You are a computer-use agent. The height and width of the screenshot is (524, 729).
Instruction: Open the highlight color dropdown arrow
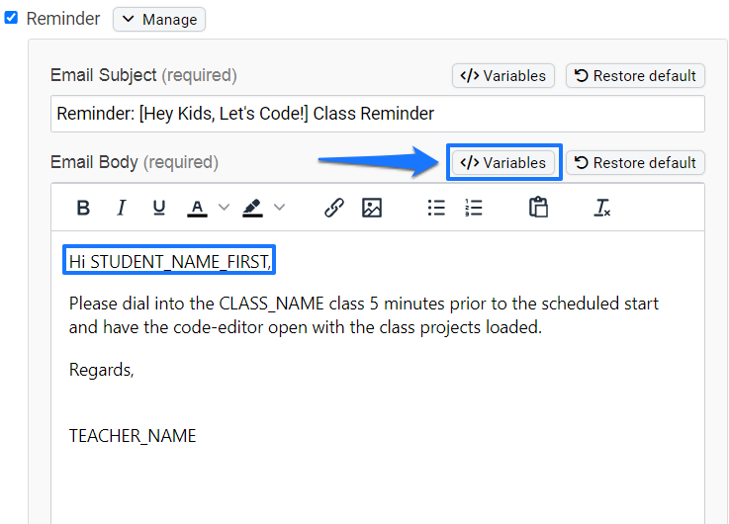tap(279, 208)
